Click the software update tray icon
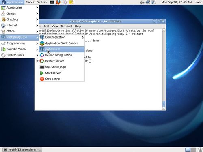The image size is (203, 152). tap(153, 2)
